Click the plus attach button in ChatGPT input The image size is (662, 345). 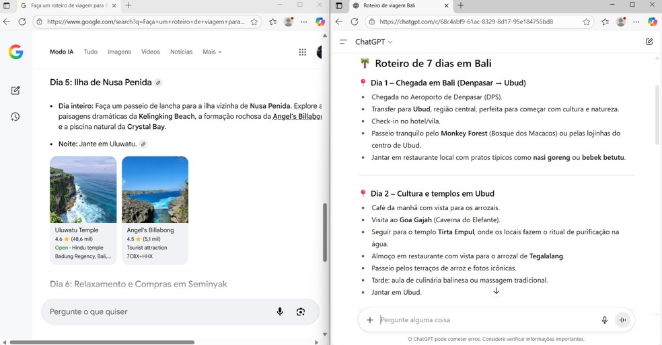click(370, 320)
